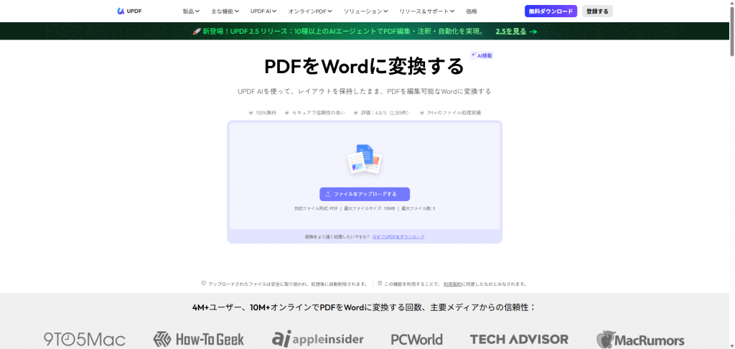
Task: Click the PCWorld logo
Action: (x=417, y=339)
